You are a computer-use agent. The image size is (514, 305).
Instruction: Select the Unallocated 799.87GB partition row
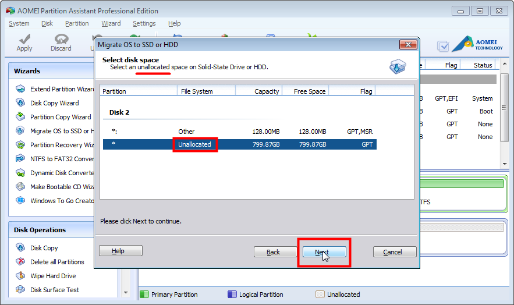coord(240,144)
